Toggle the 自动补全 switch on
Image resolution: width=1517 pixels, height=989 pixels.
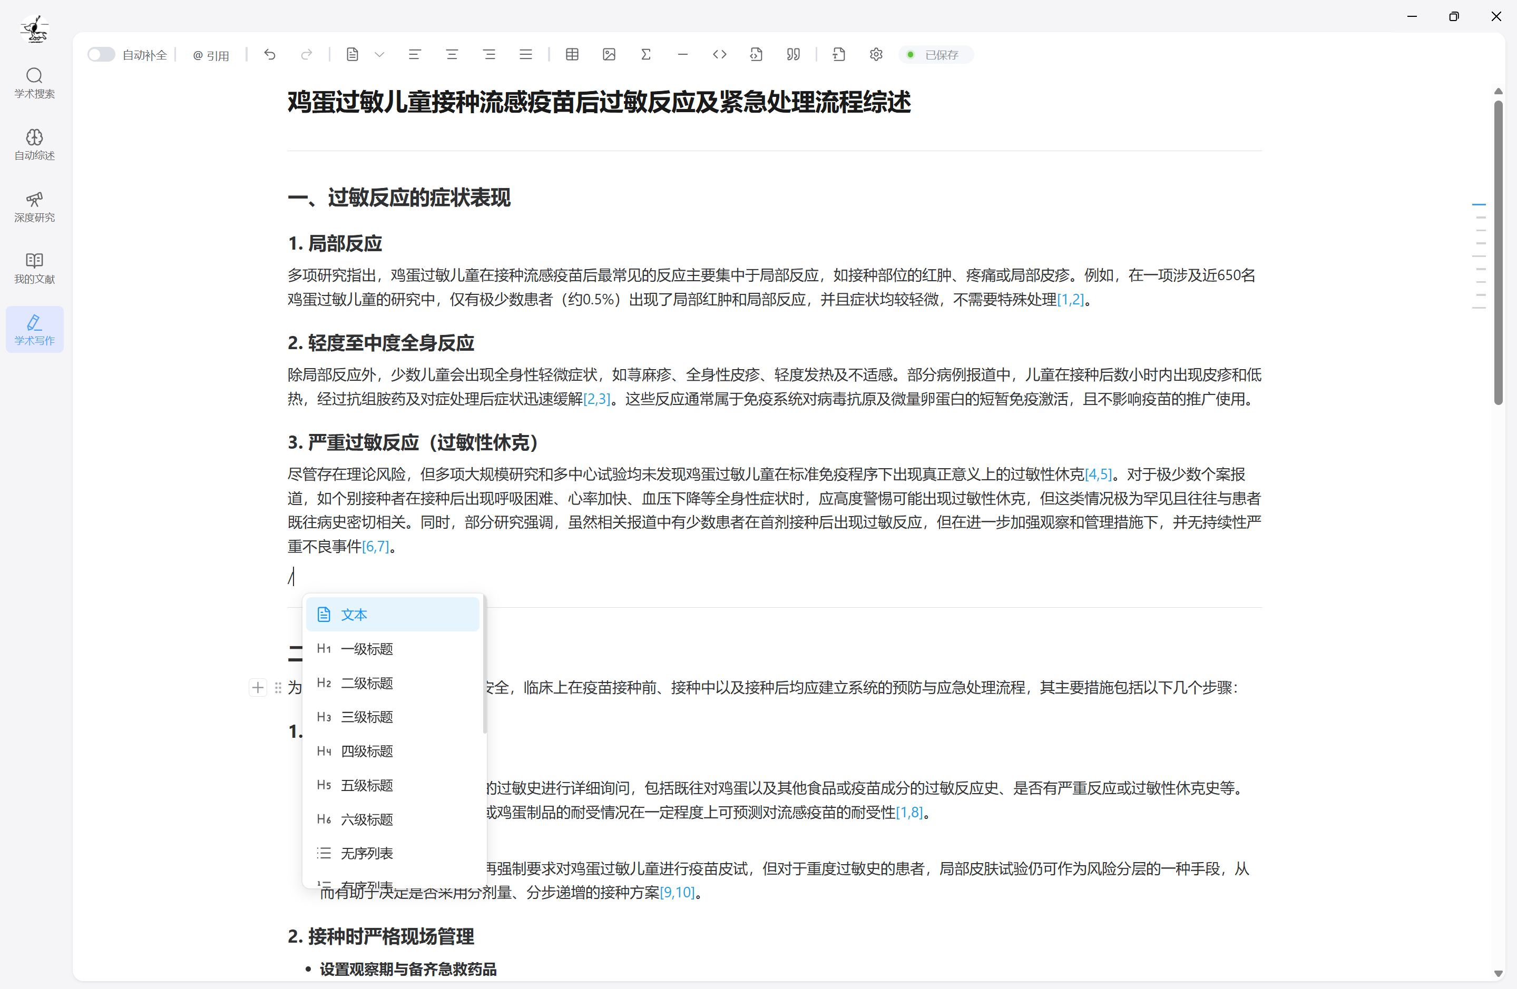[x=101, y=54]
